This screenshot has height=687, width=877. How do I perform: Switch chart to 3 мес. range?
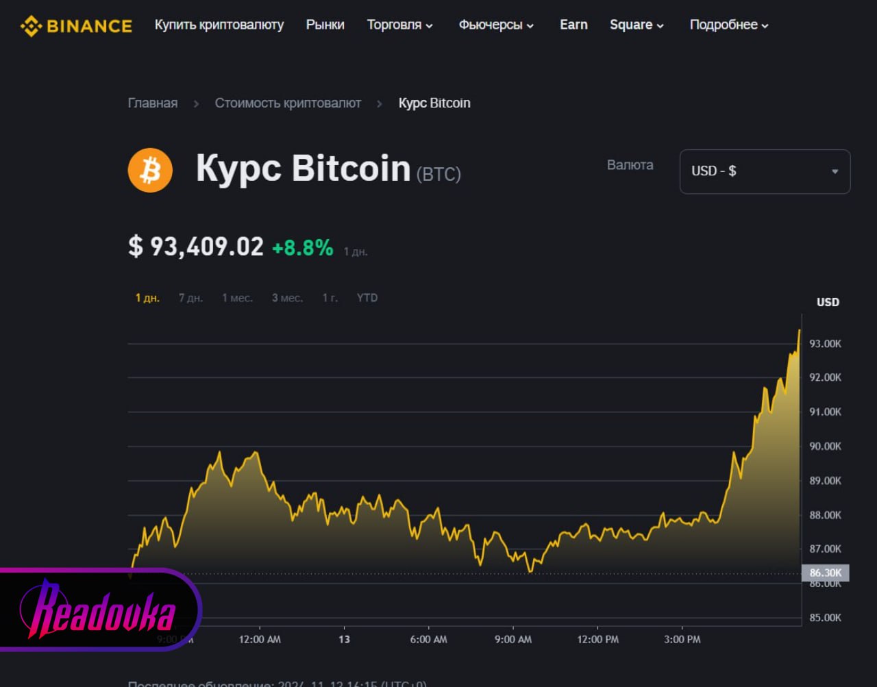(287, 298)
